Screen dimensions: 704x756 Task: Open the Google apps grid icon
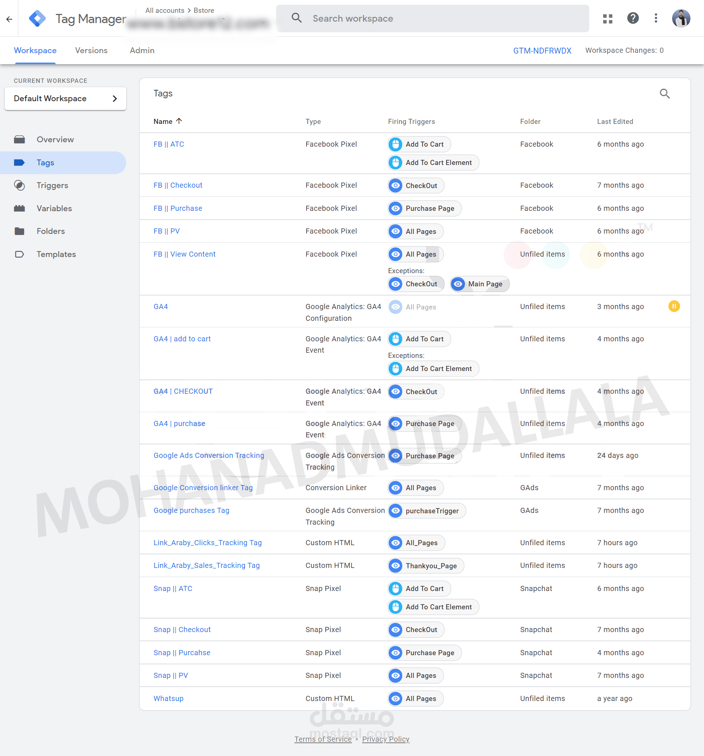(x=608, y=18)
